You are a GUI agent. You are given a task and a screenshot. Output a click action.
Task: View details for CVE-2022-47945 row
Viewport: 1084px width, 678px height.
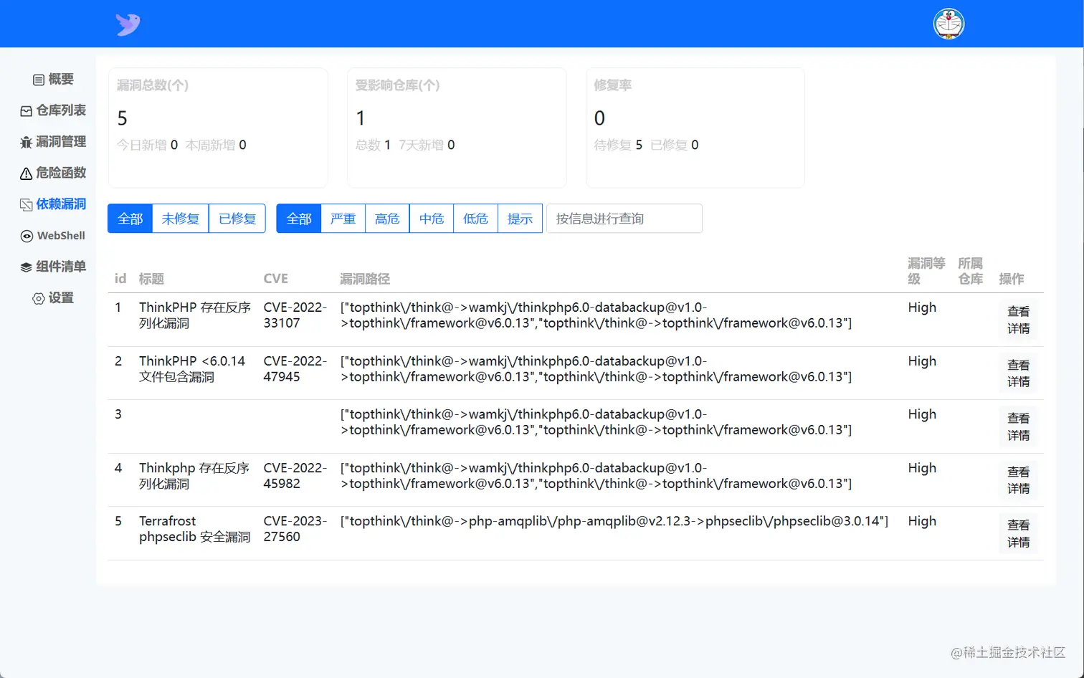1018,373
